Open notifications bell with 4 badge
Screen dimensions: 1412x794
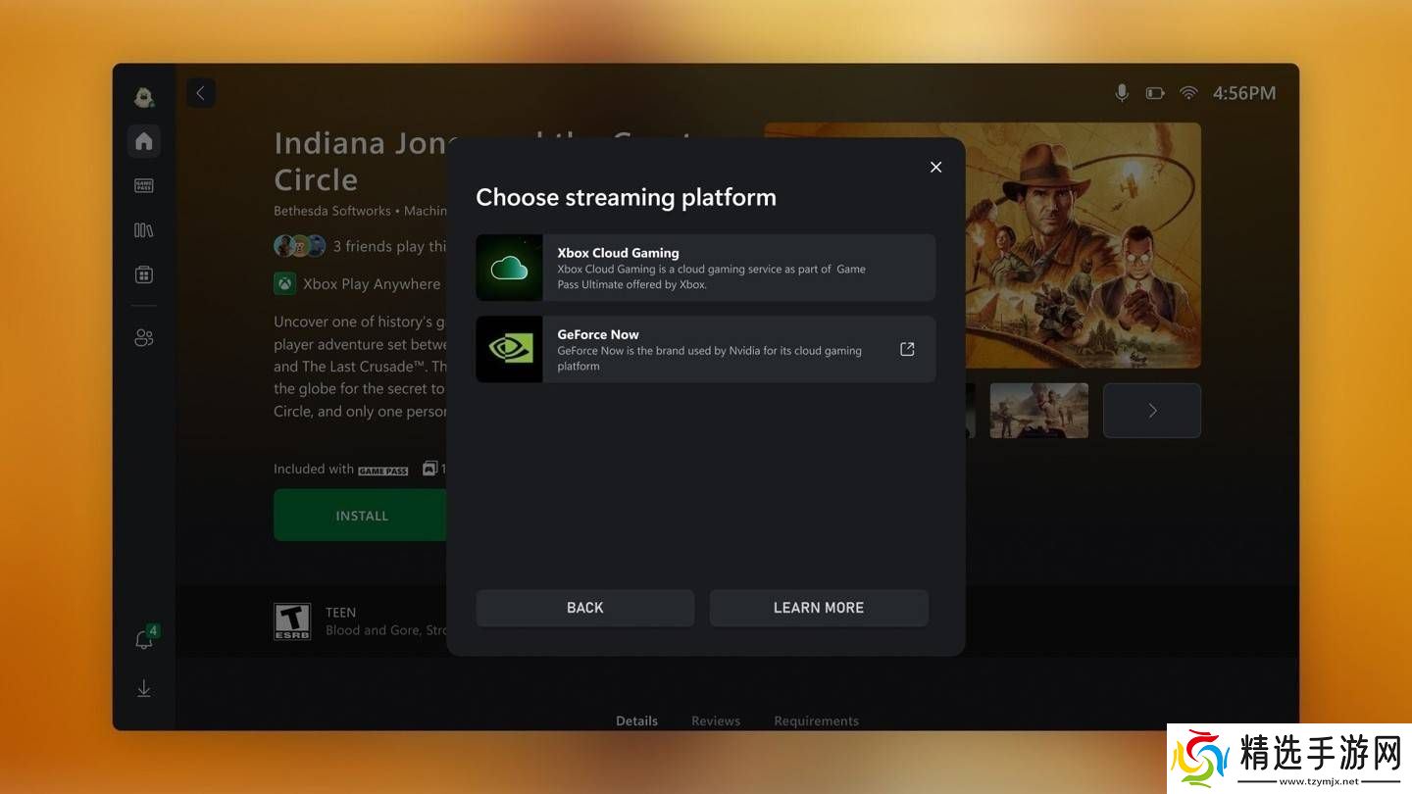click(x=144, y=640)
